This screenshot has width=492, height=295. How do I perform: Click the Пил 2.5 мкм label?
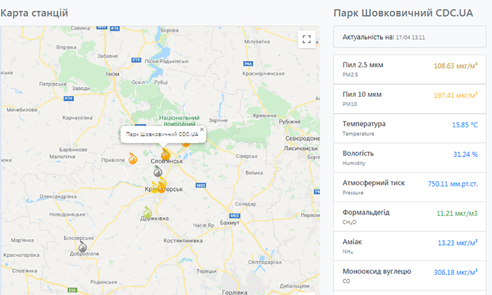[x=363, y=65]
